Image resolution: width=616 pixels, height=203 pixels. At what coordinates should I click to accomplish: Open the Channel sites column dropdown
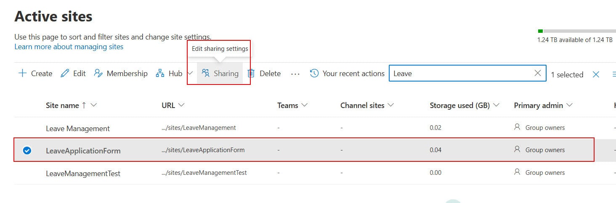coord(391,105)
